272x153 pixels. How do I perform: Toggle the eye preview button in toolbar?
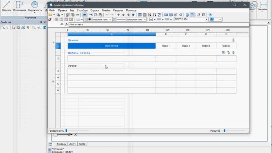pos(85,15)
